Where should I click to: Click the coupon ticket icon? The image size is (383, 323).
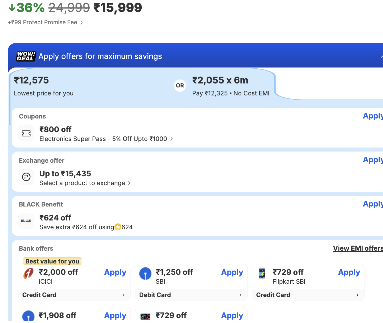26,133
